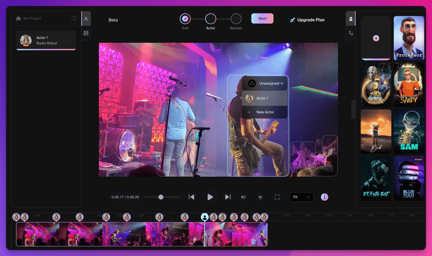Toggle fullscreen preview mode

click(x=277, y=197)
